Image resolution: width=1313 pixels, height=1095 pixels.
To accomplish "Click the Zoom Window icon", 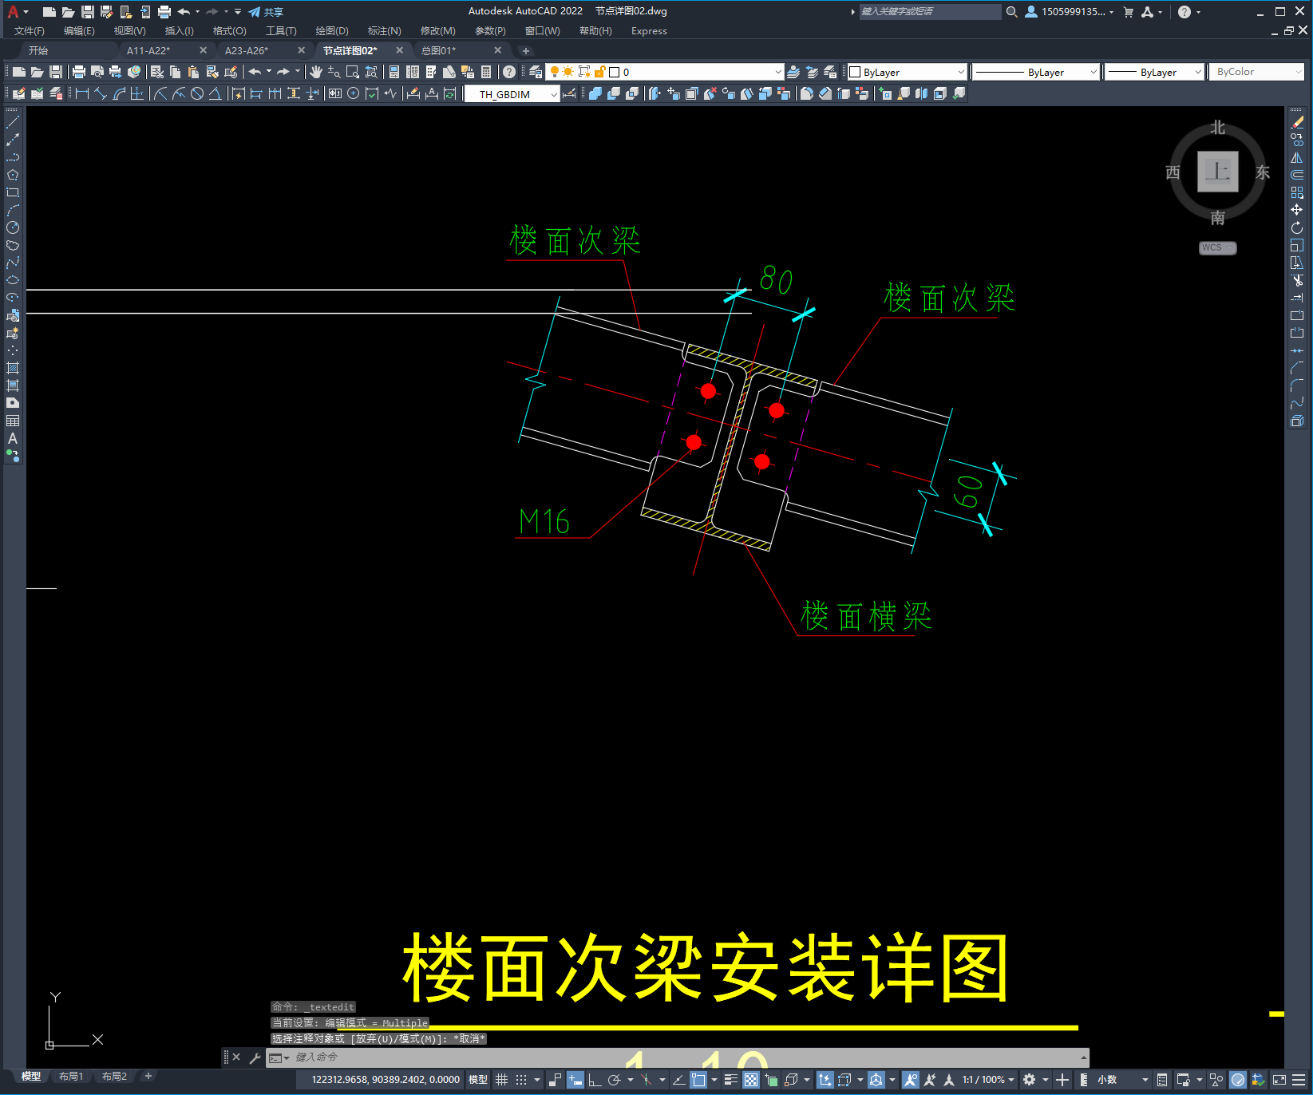I will (x=353, y=72).
